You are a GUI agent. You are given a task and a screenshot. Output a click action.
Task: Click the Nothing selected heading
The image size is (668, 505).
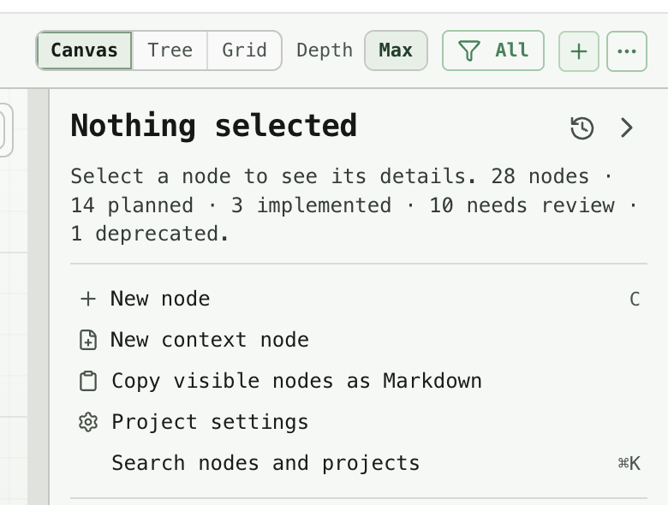(213, 126)
